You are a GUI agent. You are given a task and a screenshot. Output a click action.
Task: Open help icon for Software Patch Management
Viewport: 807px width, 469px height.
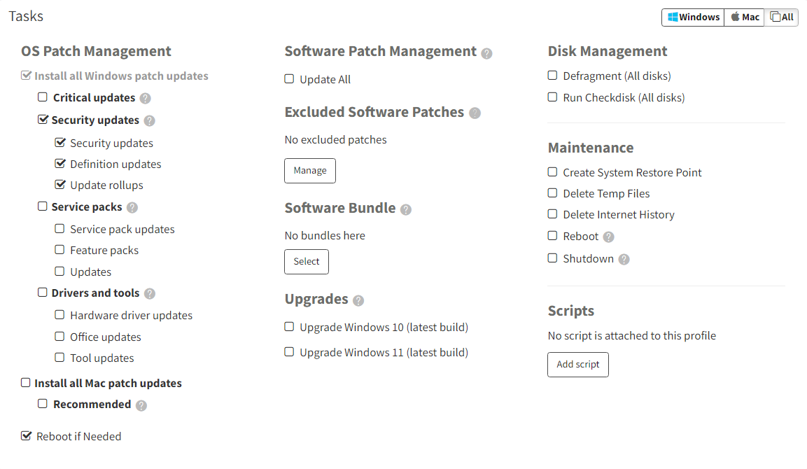[x=486, y=53]
